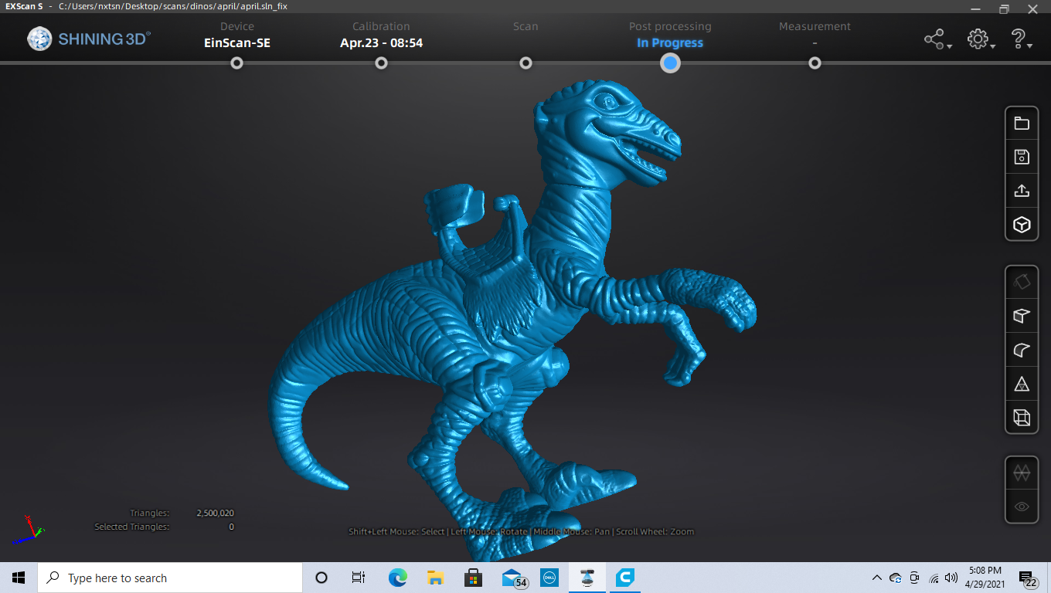Select the Calibration tab label
The image size is (1051, 593).
[381, 26]
